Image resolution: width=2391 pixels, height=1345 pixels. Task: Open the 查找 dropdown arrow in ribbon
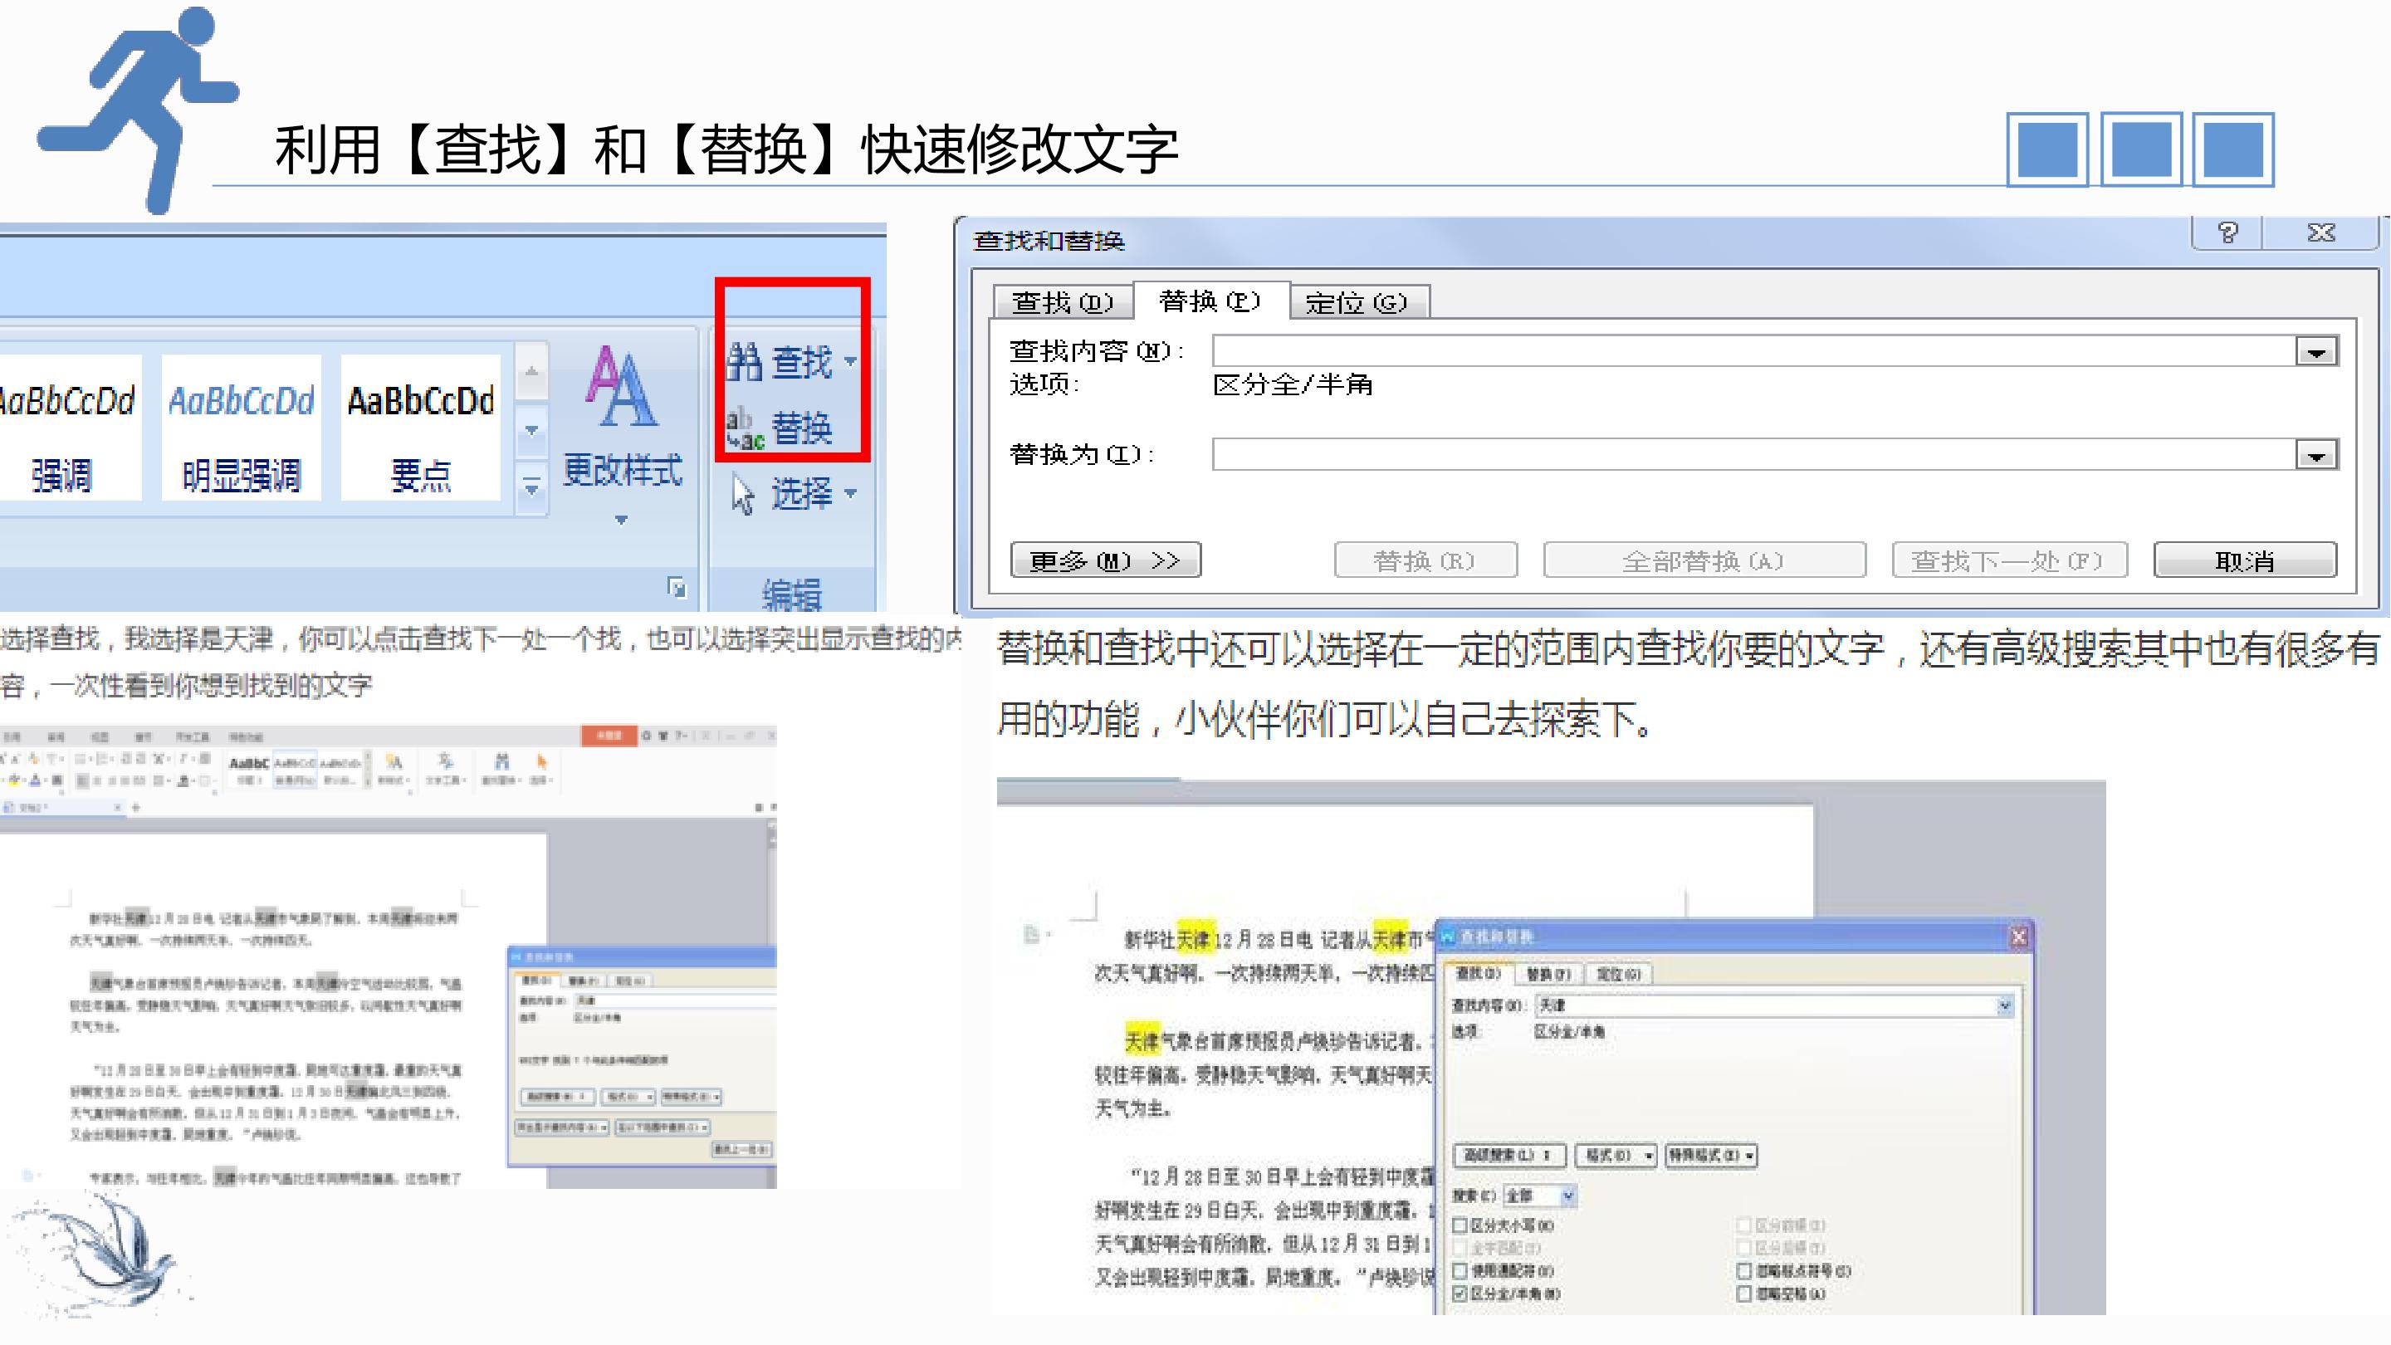coord(850,361)
